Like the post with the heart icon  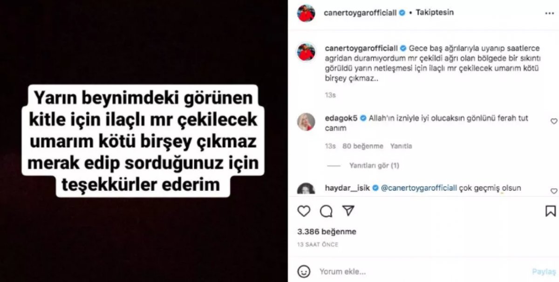point(304,211)
